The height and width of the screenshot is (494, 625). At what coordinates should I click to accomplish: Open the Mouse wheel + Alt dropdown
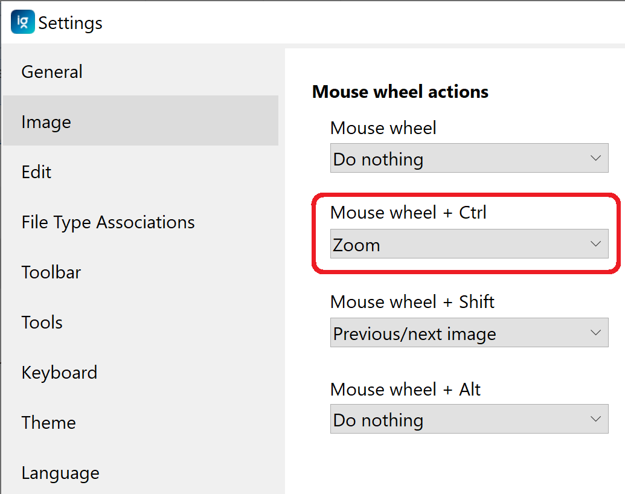click(469, 419)
